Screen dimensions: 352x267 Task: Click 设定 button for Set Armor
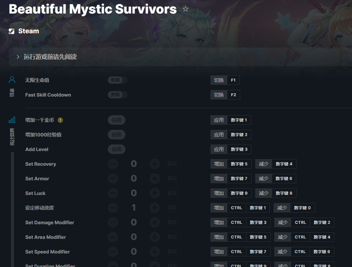[172, 178]
